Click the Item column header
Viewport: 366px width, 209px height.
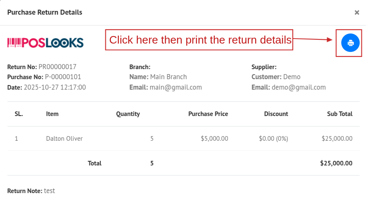pyautogui.click(x=52, y=114)
